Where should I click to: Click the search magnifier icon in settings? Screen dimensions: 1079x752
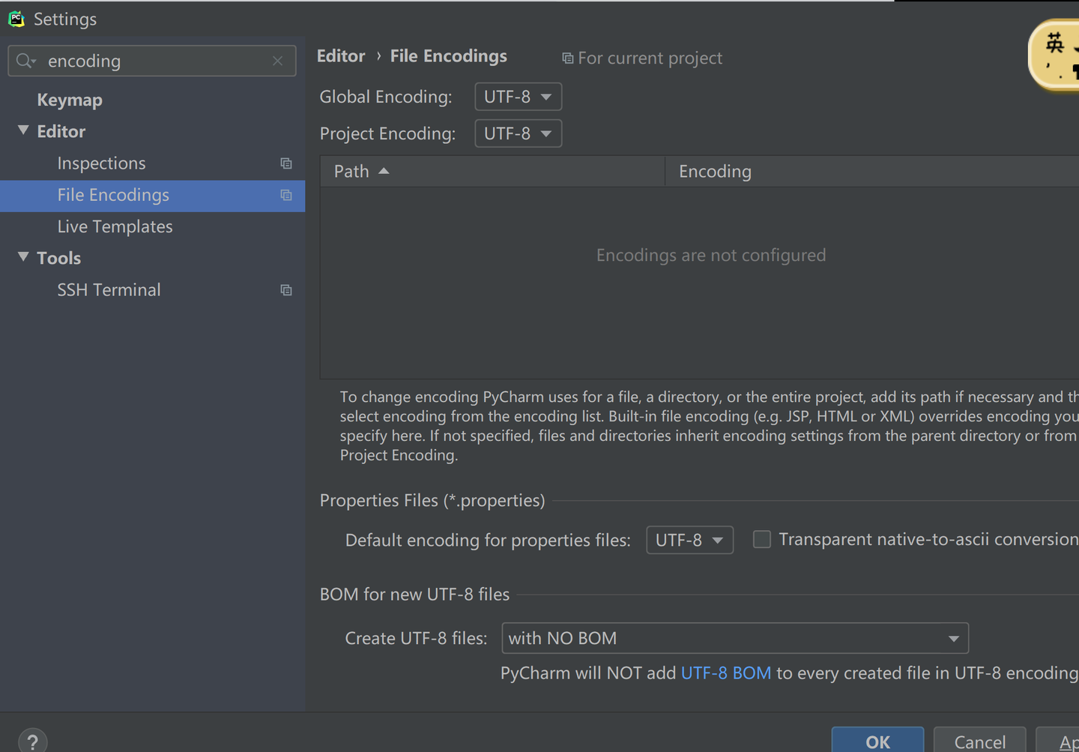click(25, 61)
